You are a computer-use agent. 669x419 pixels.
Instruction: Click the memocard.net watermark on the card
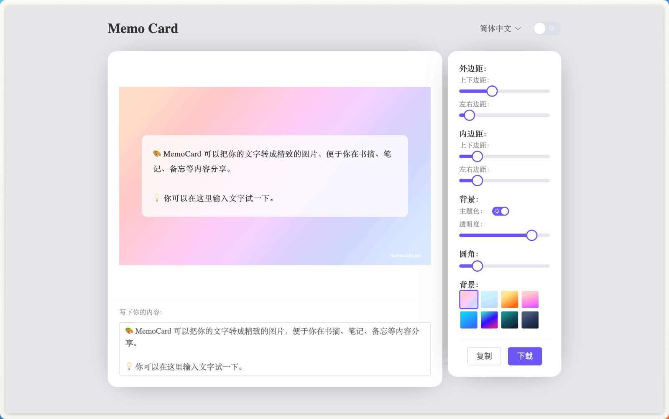click(405, 255)
